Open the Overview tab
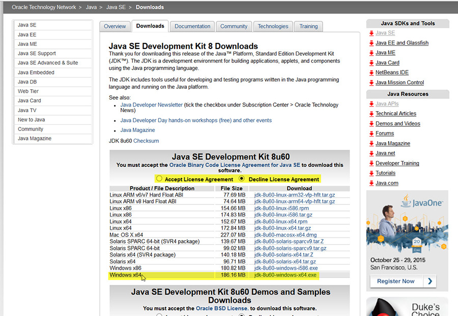This screenshot has height=316, width=458. click(115, 27)
